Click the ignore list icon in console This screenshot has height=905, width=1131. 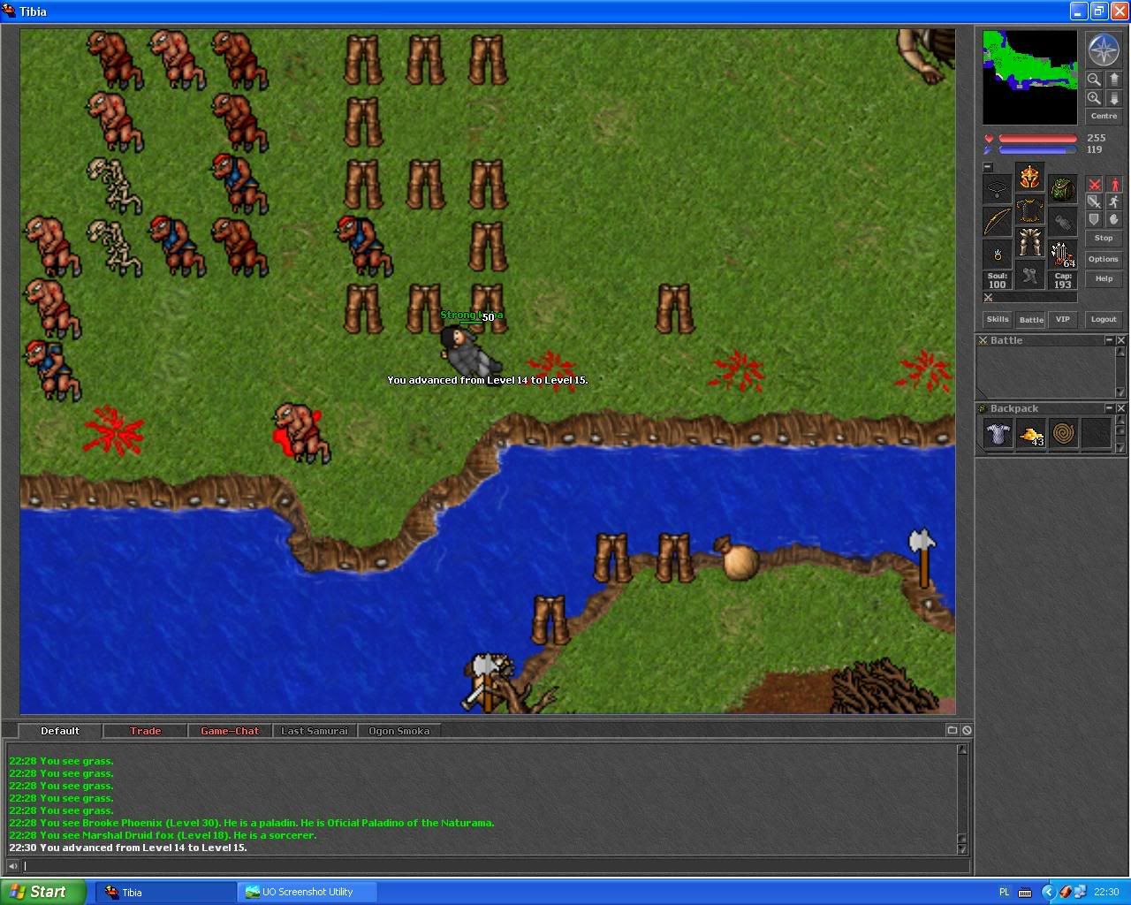pos(967,730)
